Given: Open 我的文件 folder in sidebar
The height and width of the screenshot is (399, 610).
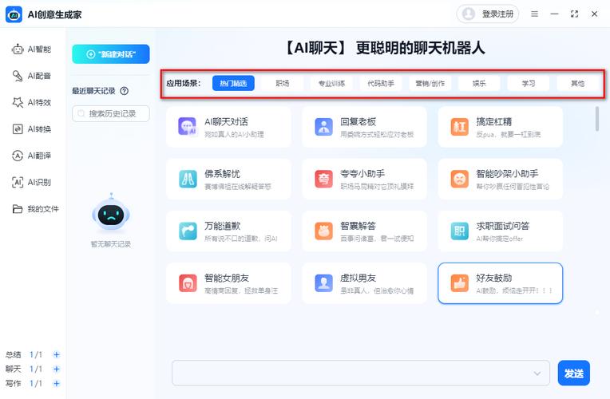Looking at the screenshot, I should coord(35,209).
